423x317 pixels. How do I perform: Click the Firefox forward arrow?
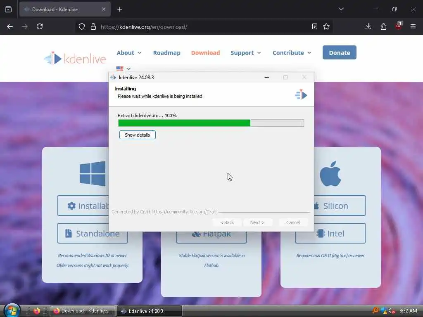(x=24, y=26)
